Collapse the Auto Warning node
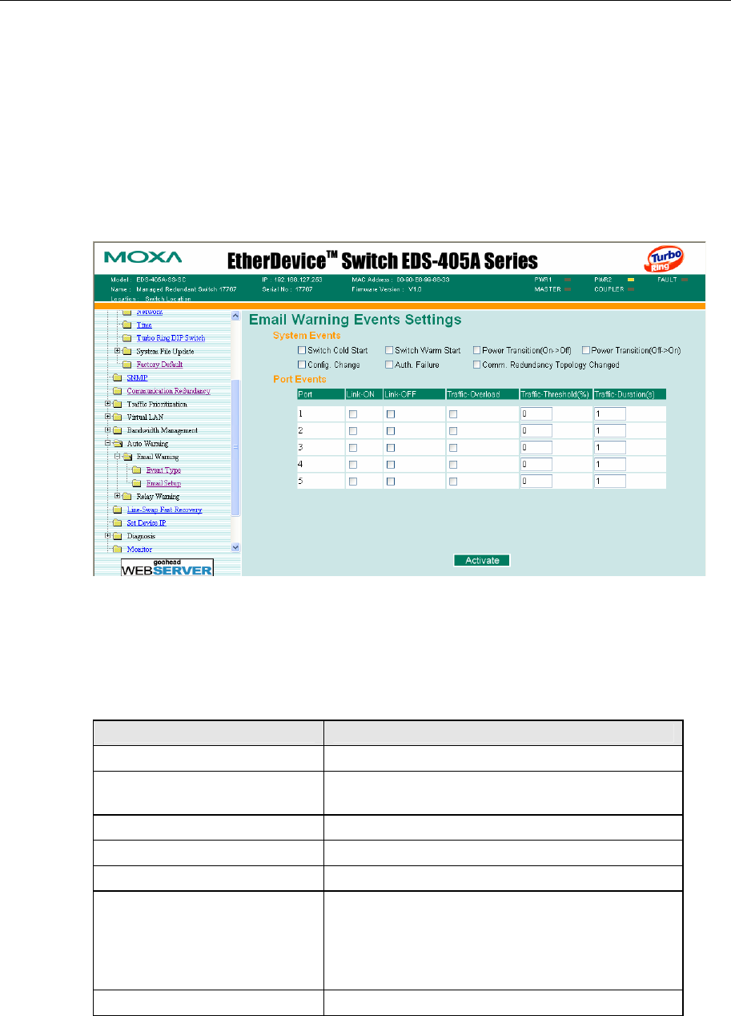 (108, 444)
